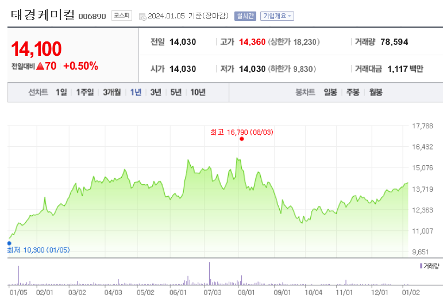Click the 코스피 market badge
The height and width of the screenshot is (305, 443).
click(121, 16)
